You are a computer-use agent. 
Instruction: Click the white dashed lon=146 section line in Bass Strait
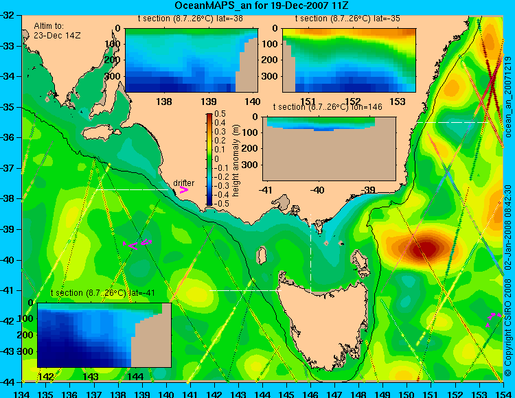(x=310, y=253)
